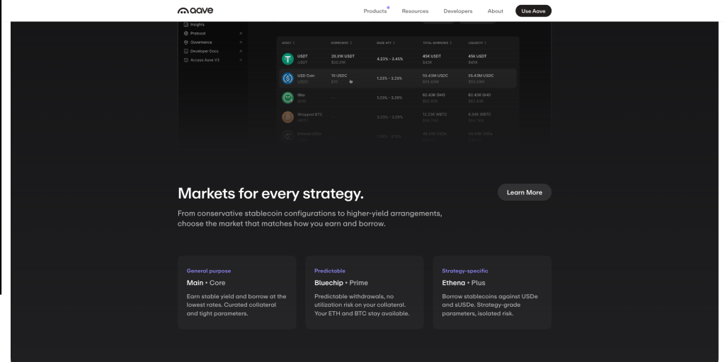Click the Markets for every strategy heading
Screen dimensions: 725x362
[270, 194]
